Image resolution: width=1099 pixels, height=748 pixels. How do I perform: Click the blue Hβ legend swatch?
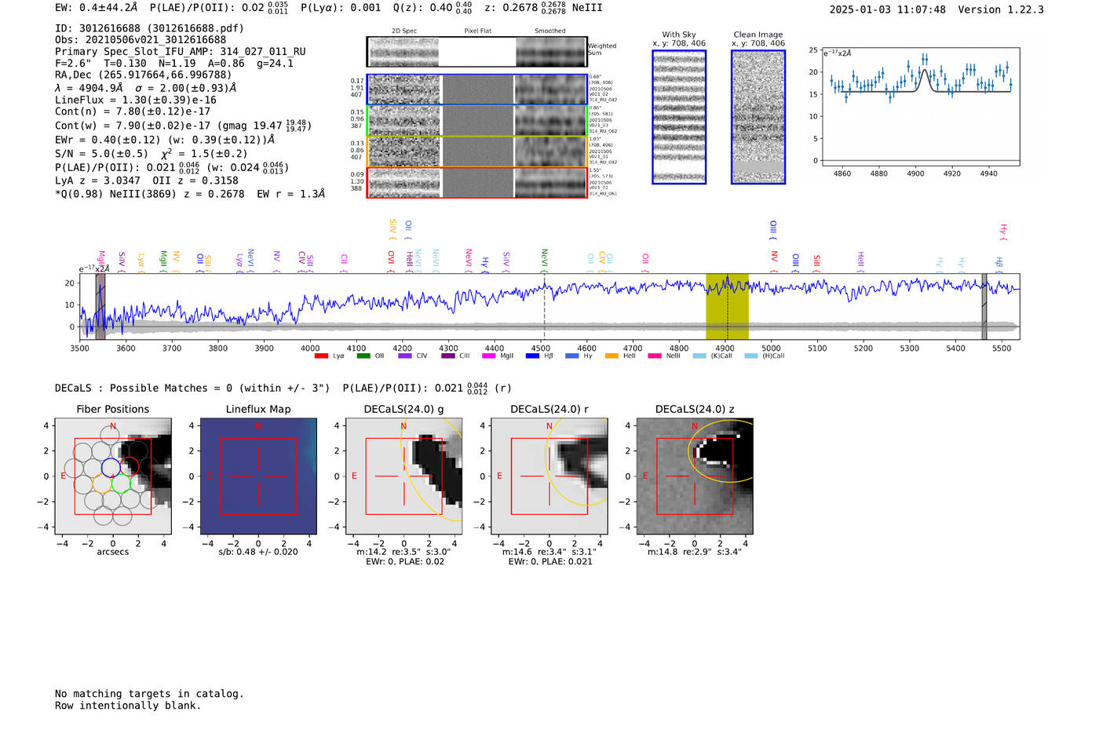[x=532, y=356]
